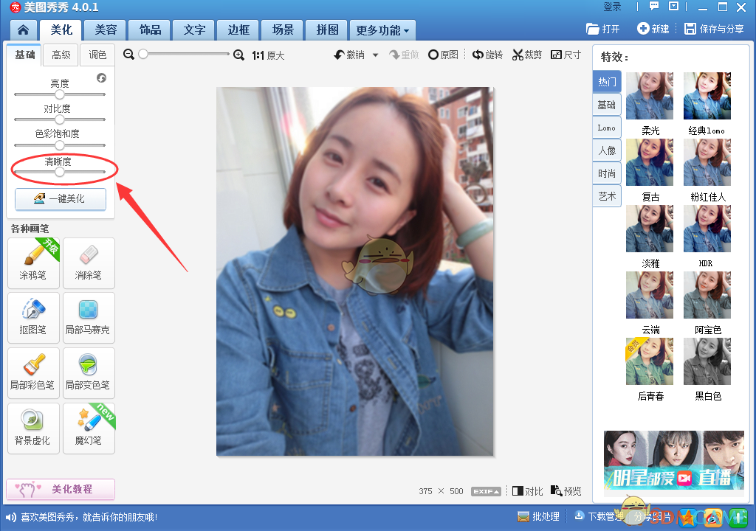756x531 pixels.
Task: Click the 一键美化 button
Action: click(x=60, y=199)
